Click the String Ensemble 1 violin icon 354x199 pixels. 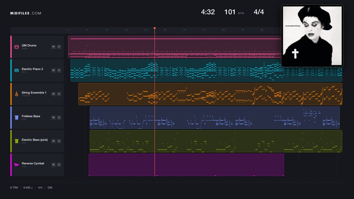click(16, 94)
